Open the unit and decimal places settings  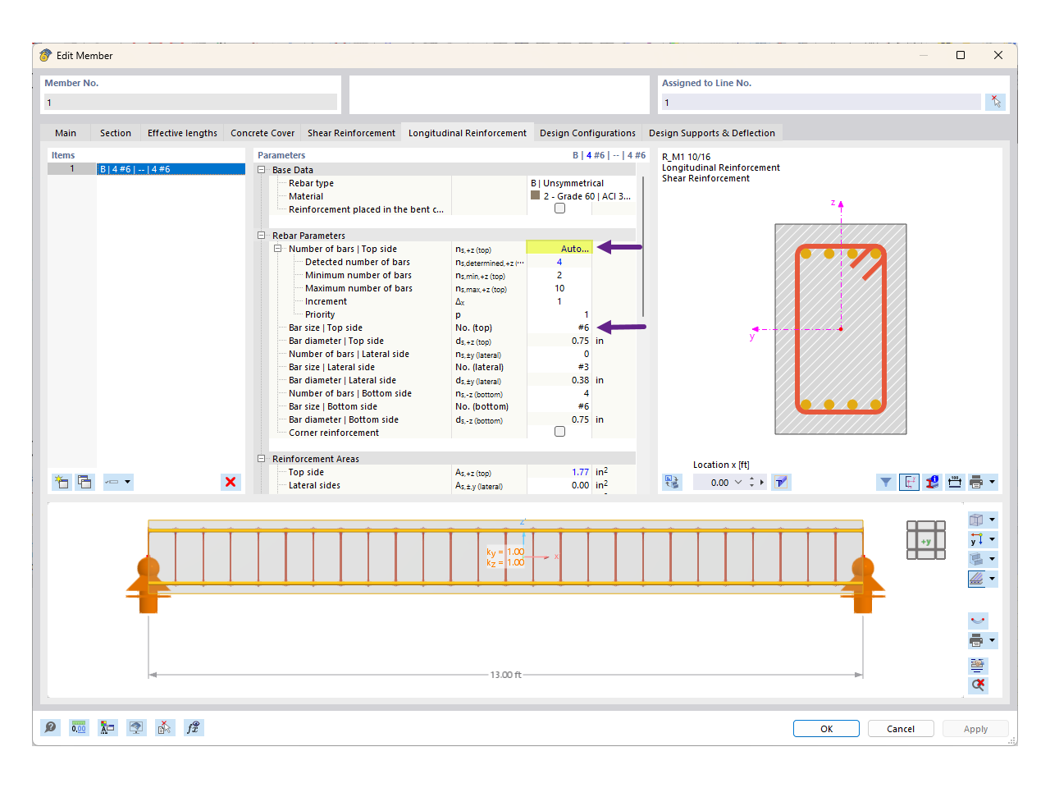(x=79, y=727)
